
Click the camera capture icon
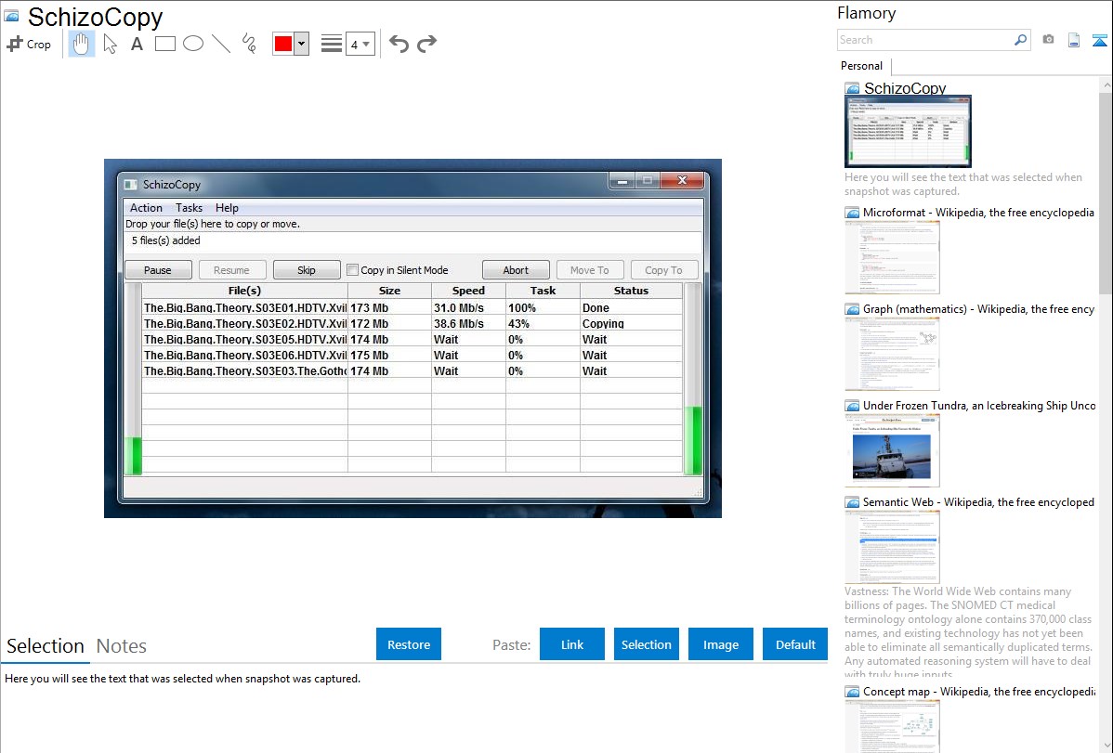(1048, 40)
